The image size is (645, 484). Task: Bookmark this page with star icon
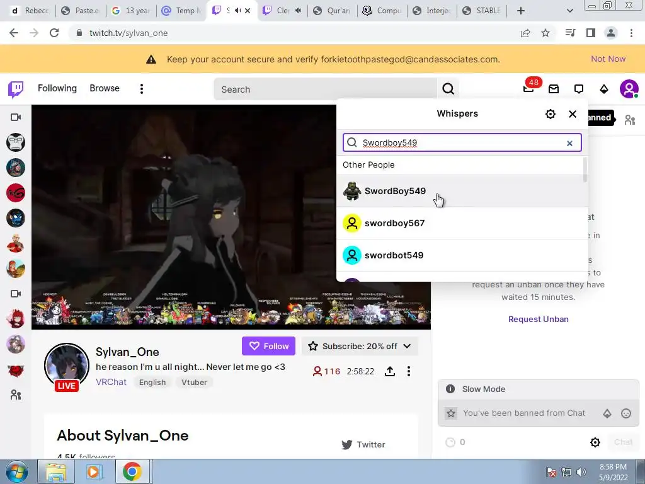point(545,33)
